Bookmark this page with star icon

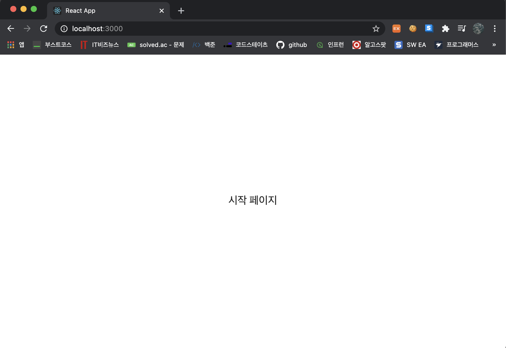click(x=376, y=29)
